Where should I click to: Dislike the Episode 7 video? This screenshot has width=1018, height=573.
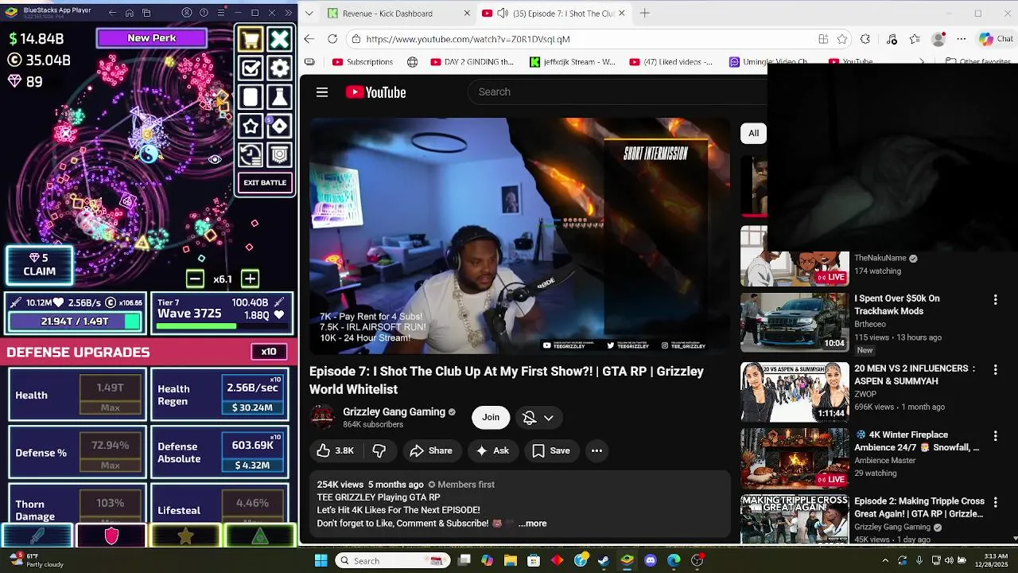(x=379, y=450)
